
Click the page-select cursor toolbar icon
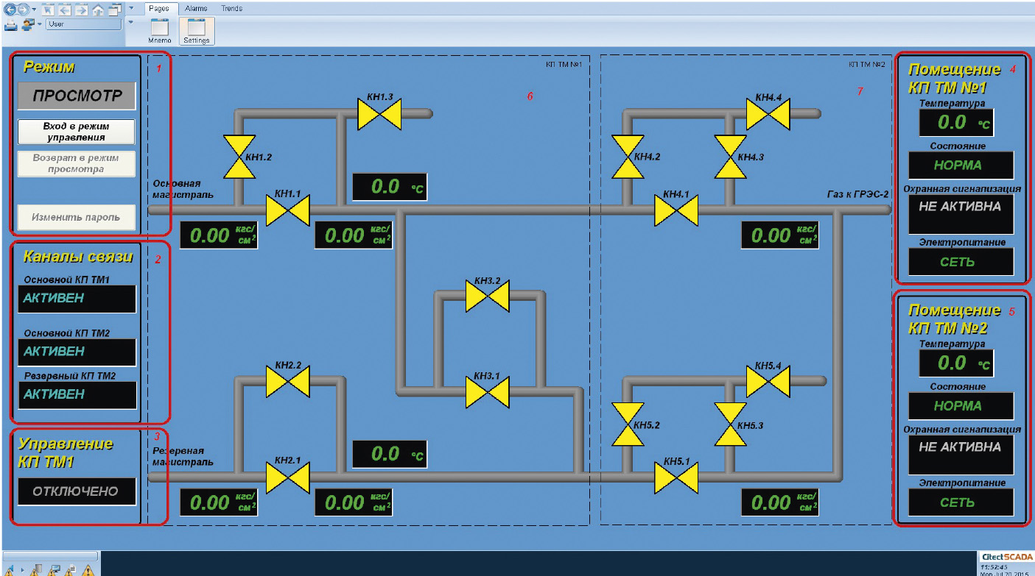coord(48,10)
